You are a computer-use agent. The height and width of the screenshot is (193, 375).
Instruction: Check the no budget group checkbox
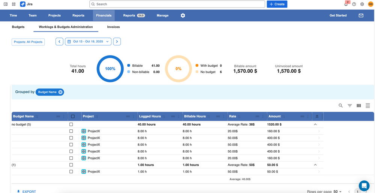[71, 124]
